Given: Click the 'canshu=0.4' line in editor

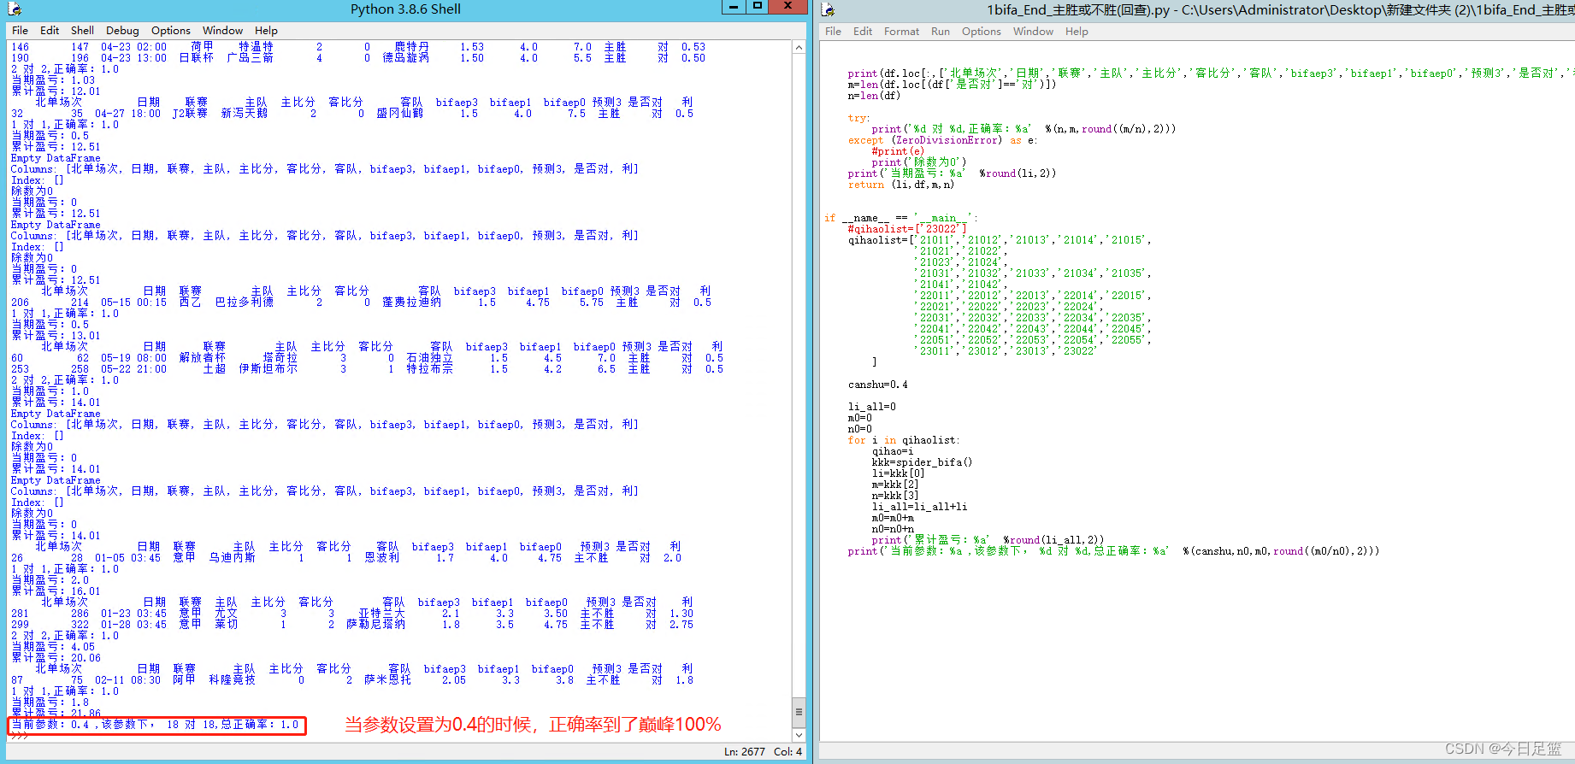Looking at the screenshot, I should pos(878,385).
